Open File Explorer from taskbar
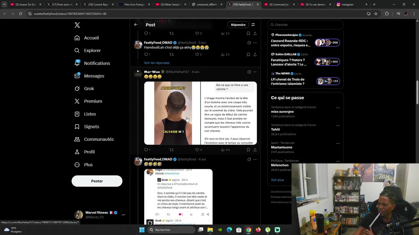 coord(210,230)
